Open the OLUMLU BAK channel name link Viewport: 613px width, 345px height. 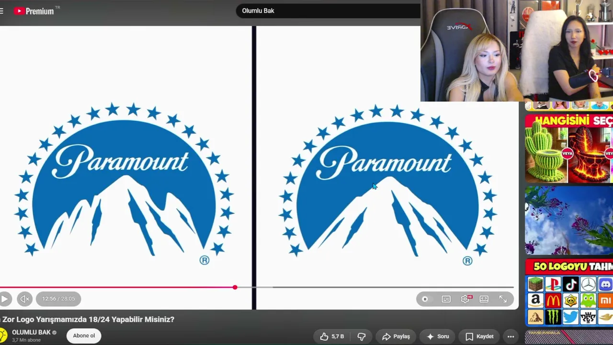pyautogui.click(x=31, y=332)
